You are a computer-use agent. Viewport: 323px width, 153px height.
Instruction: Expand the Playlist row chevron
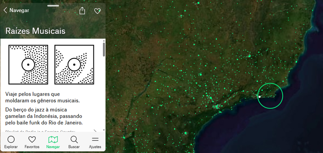tap(95, 131)
